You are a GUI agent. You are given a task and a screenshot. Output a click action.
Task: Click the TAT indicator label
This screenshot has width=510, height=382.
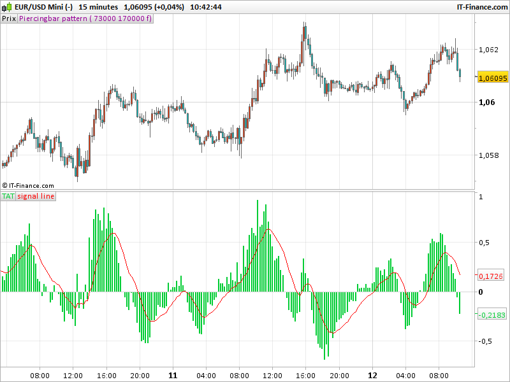coord(8,196)
